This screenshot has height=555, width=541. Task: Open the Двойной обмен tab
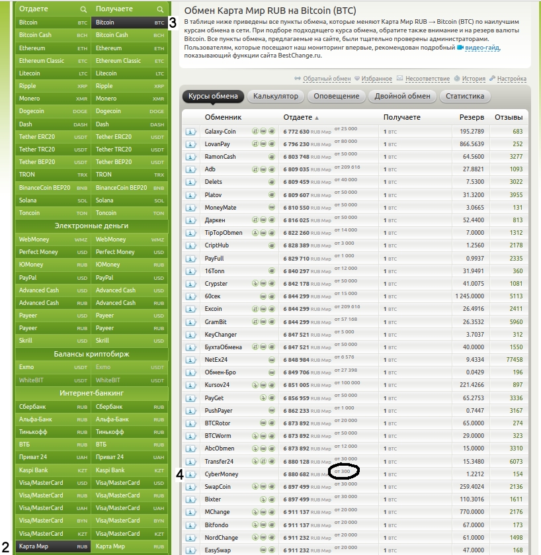[x=402, y=97]
